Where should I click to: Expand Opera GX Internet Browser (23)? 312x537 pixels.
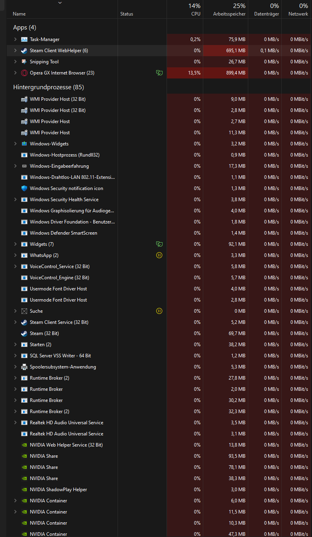tap(15, 73)
